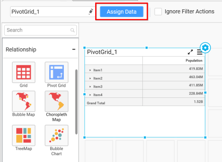
Task: Click the widget panel vertical scrollbar
Action: coord(76,102)
